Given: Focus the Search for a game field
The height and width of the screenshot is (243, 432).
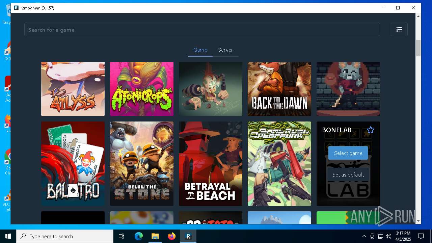Looking at the screenshot, I should point(202,29).
